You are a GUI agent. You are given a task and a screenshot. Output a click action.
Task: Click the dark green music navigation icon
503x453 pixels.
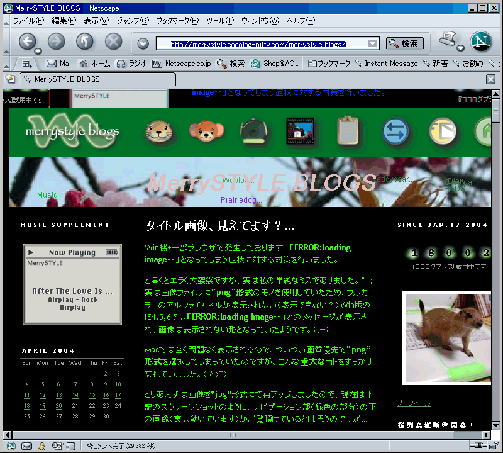tap(253, 131)
